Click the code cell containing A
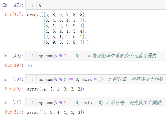166x118 pixels. pos(96,5)
